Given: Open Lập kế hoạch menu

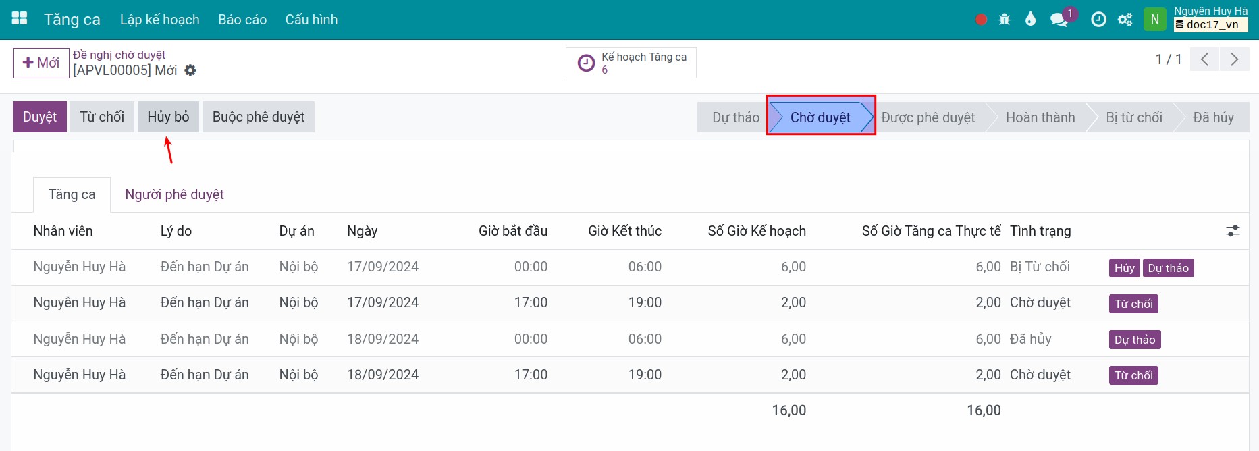Looking at the screenshot, I should coord(160,20).
